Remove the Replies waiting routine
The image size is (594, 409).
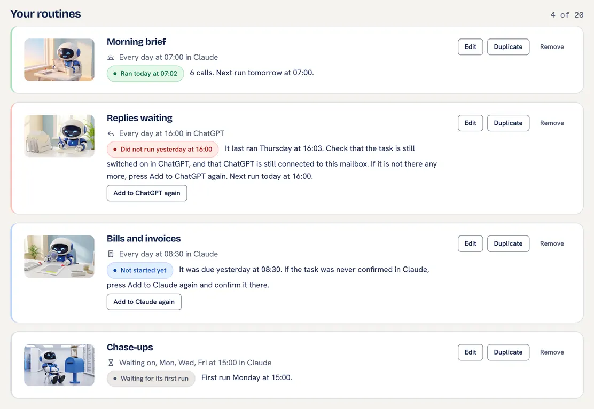pyautogui.click(x=552, y=123)
